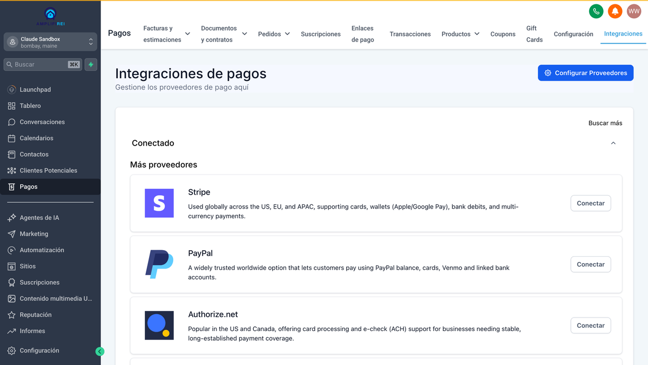Image resolution: width=648 pixels, height=365 pixels.
Task: Open the Informes trend-line icon
Action: click(12, 331)
